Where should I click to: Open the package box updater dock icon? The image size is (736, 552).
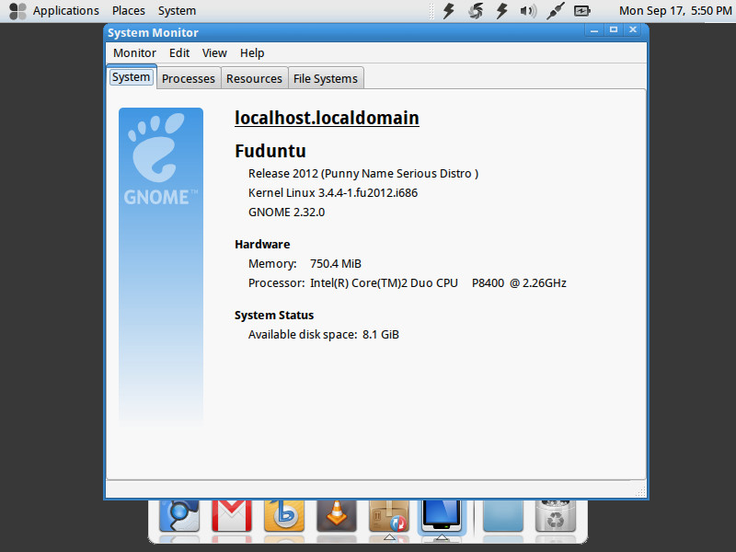coord(389,515)
